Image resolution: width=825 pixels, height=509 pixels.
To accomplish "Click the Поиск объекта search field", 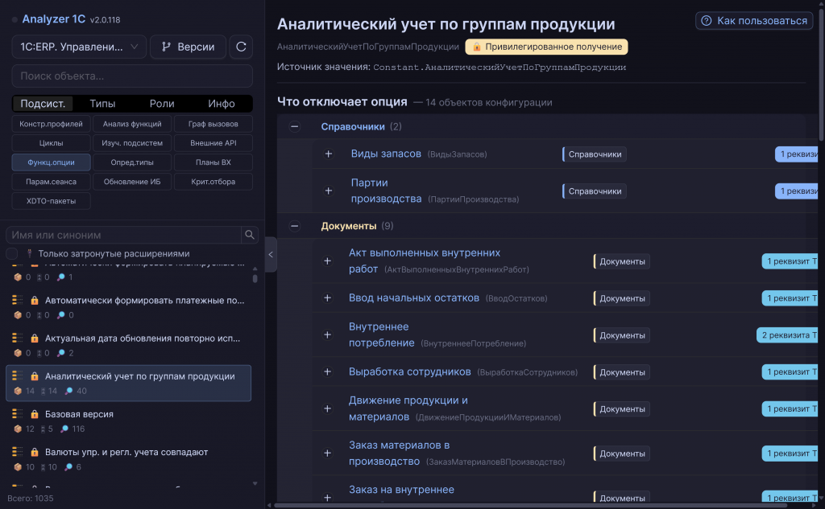I will pyautogui.click(x=132, y=76).
